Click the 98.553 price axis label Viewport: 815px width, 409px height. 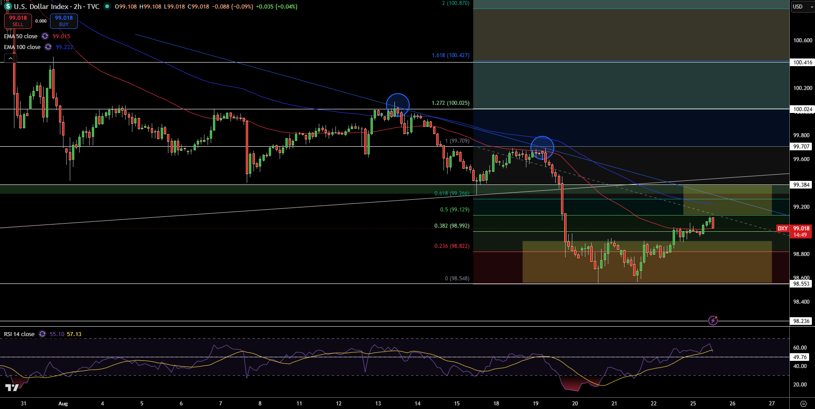coord(801,283)
